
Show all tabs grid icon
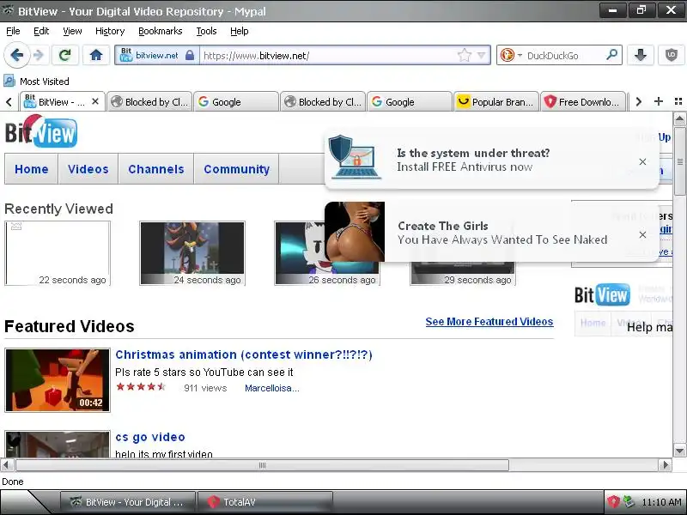(678, 101)
